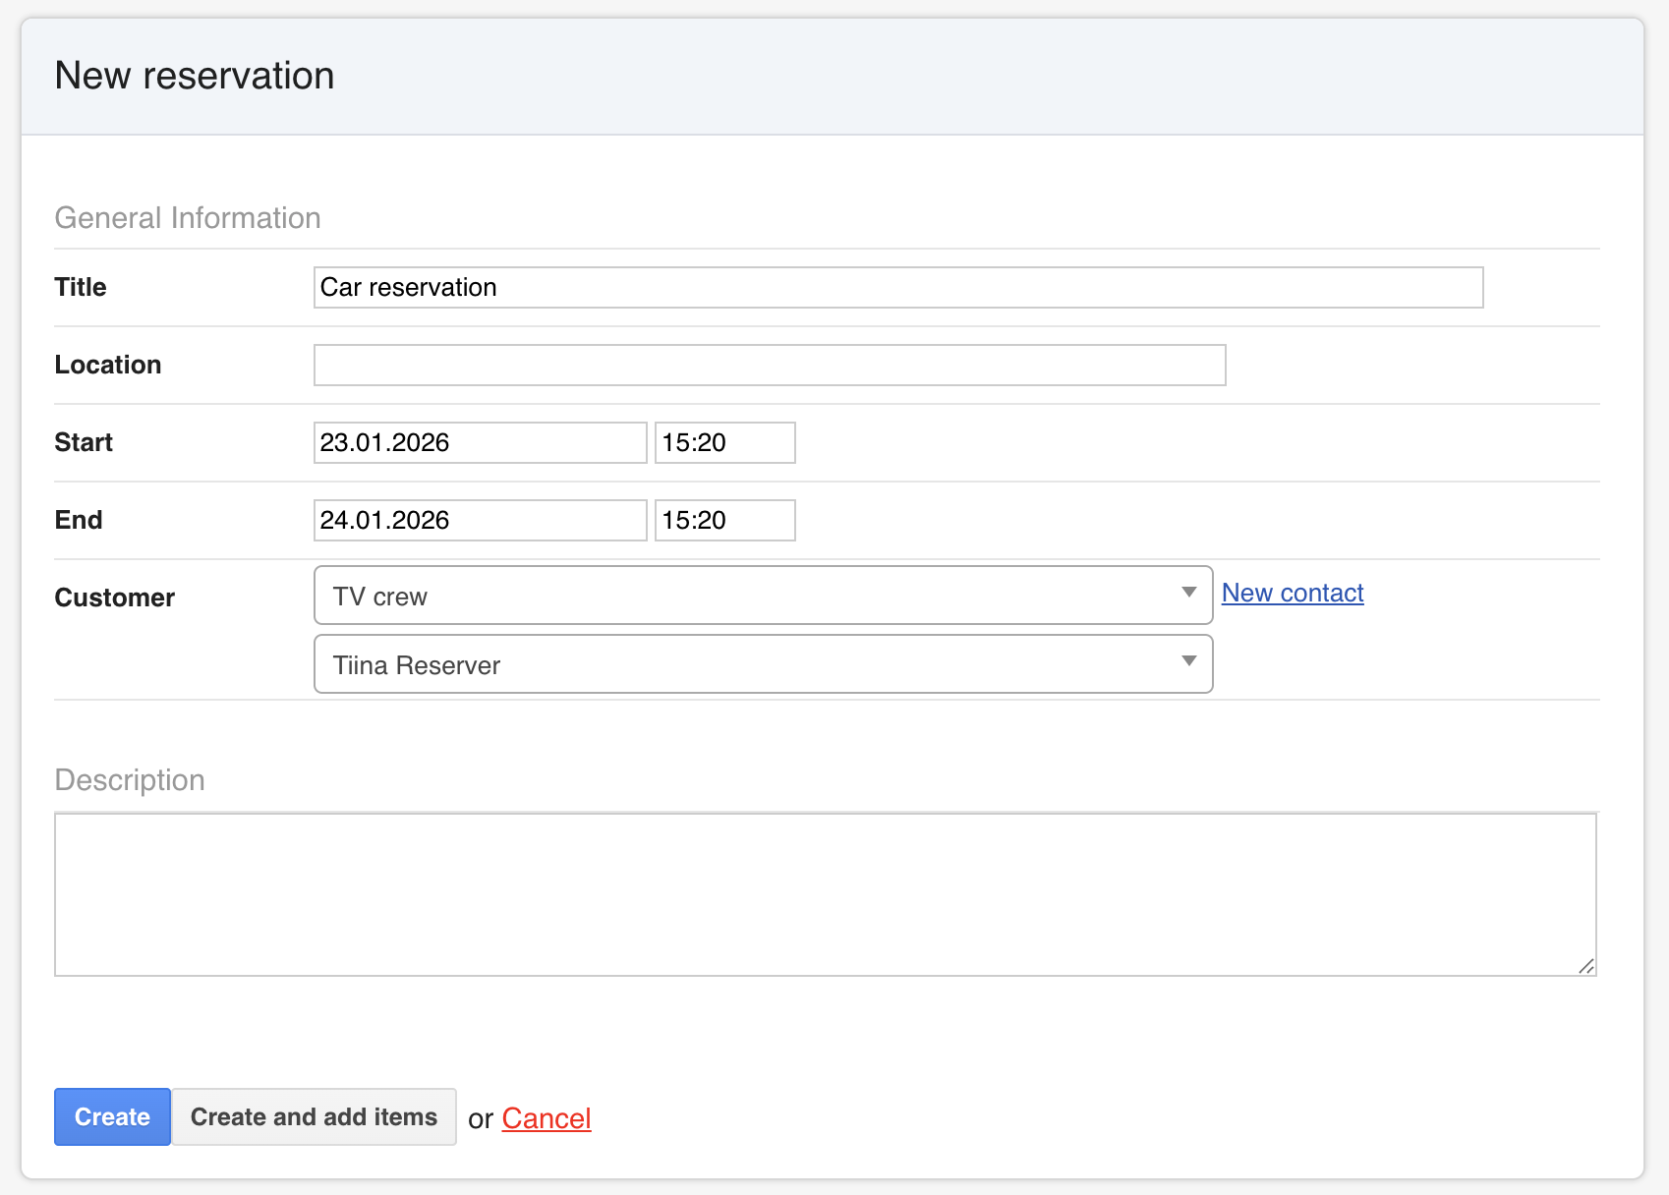Click the Title input field
The height and width of the screenshot is (1195, 1669).
[x=897, y=288]
